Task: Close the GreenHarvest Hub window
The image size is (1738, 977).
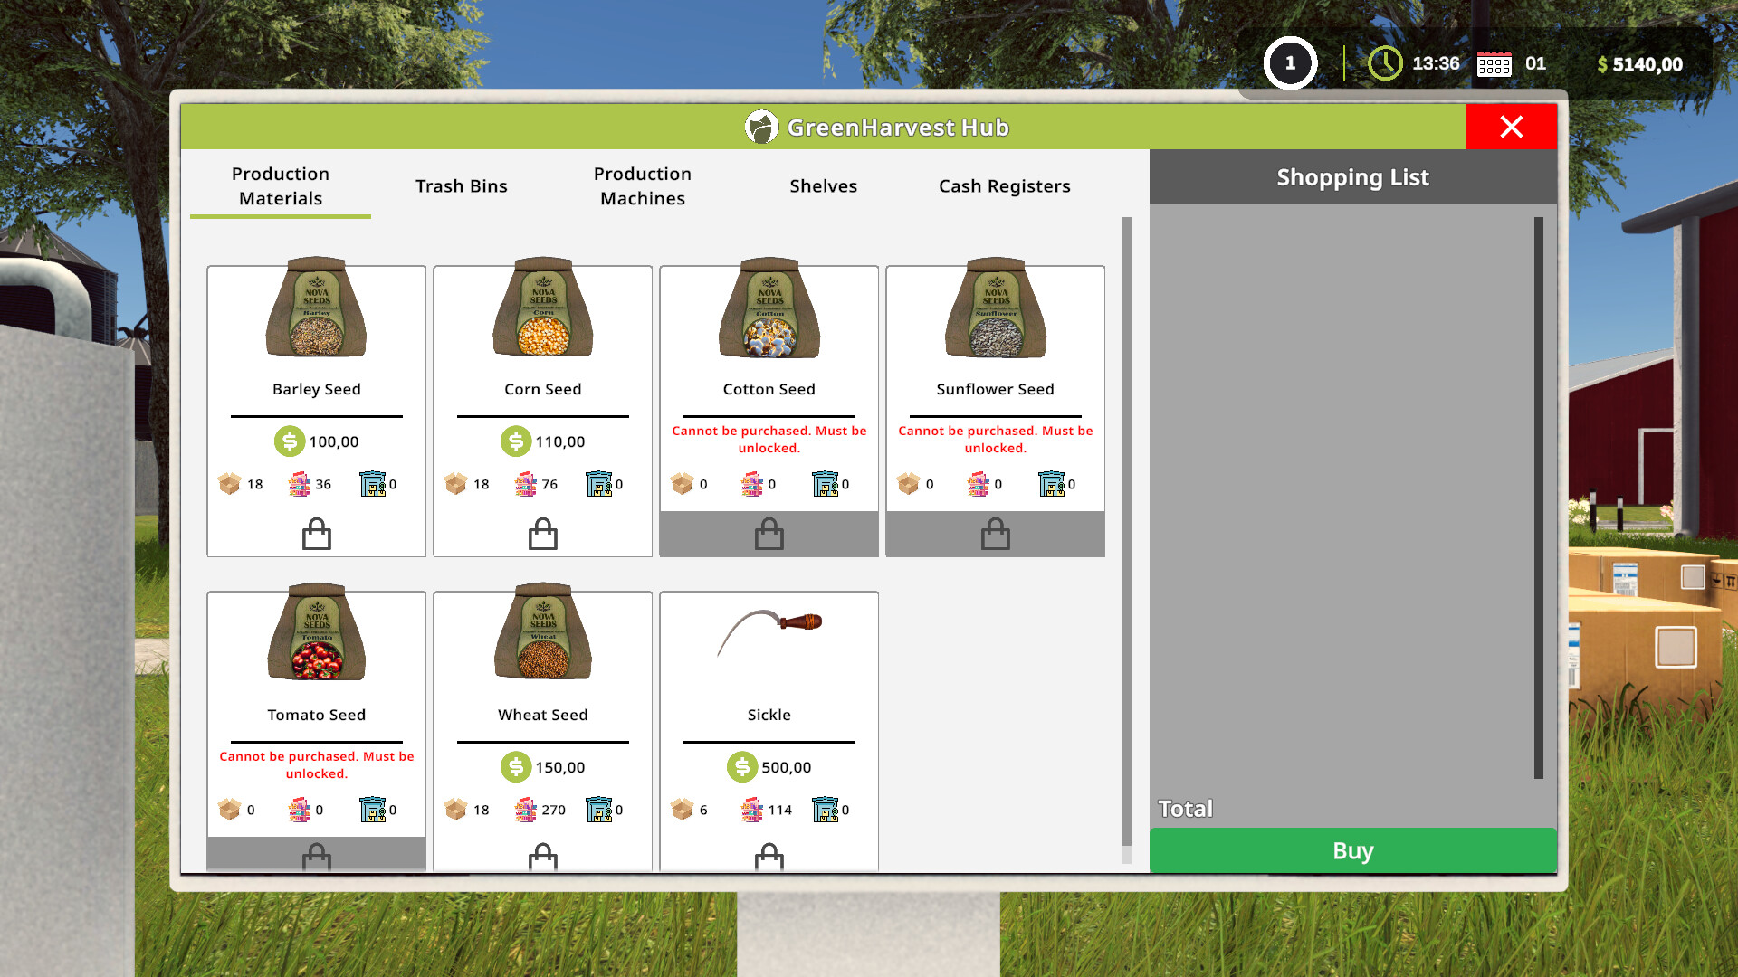Action: pos(1511,127)
